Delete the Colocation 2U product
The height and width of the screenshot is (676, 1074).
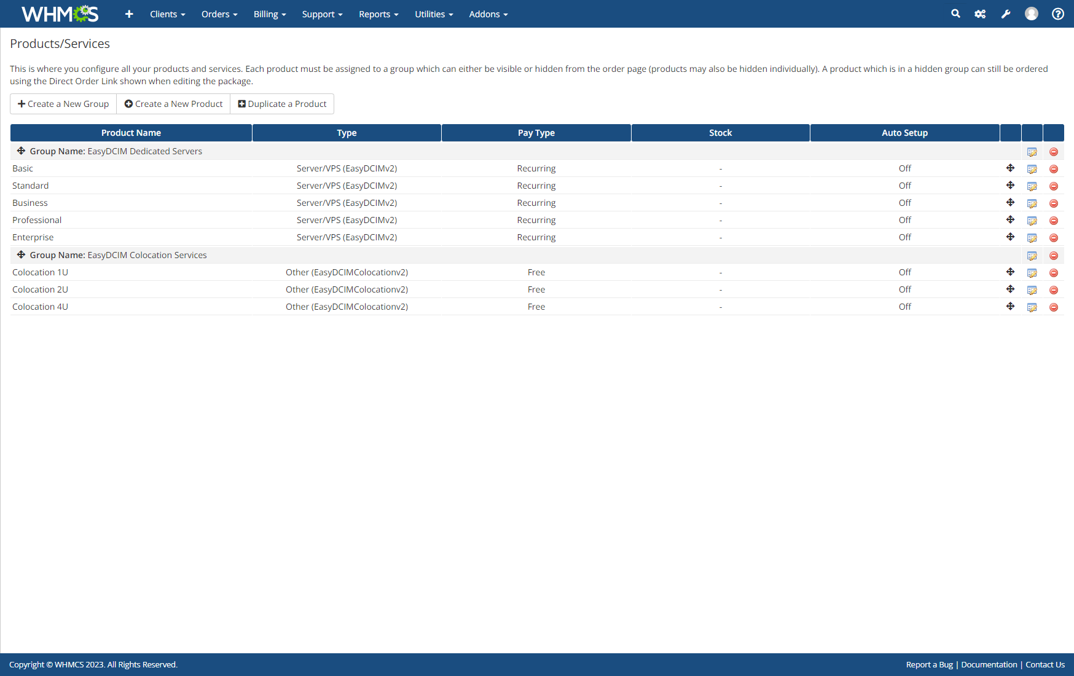click(x=1054, y=290)
